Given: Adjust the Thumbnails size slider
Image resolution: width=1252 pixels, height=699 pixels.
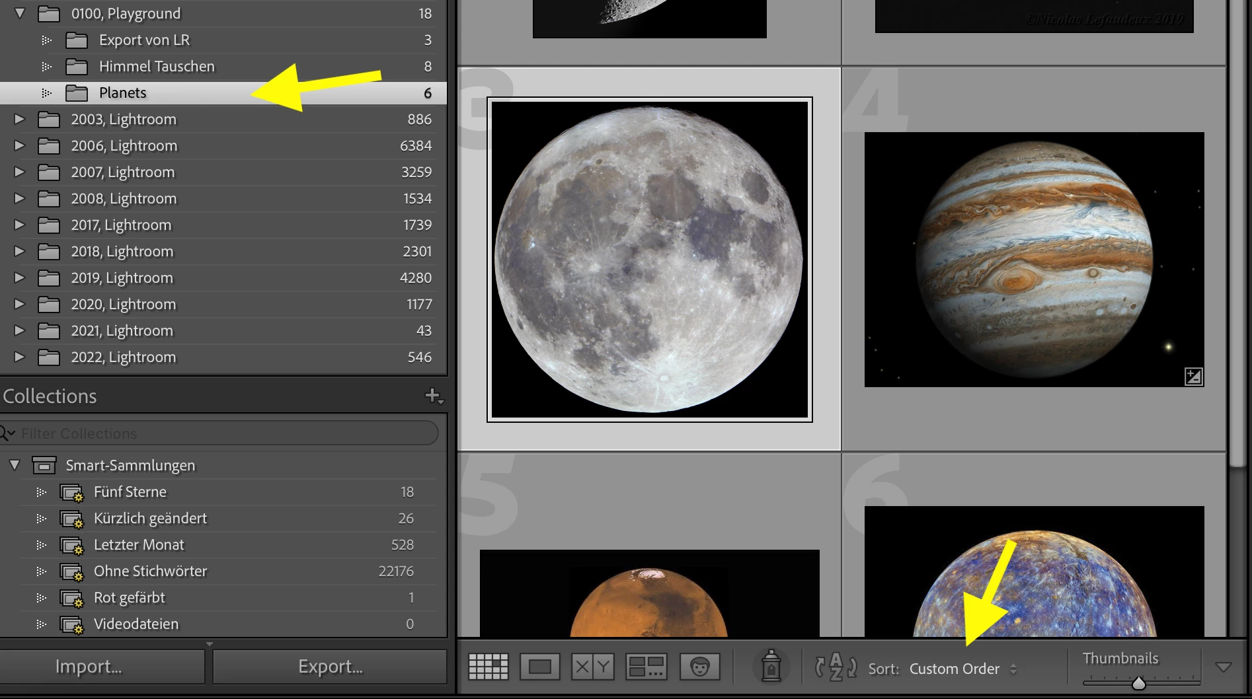Looking at the screenshot, I should coord(1138,682).
